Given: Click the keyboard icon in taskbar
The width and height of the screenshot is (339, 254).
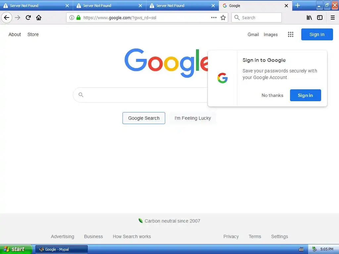Looking at the screenshot, I should (301, 249).
